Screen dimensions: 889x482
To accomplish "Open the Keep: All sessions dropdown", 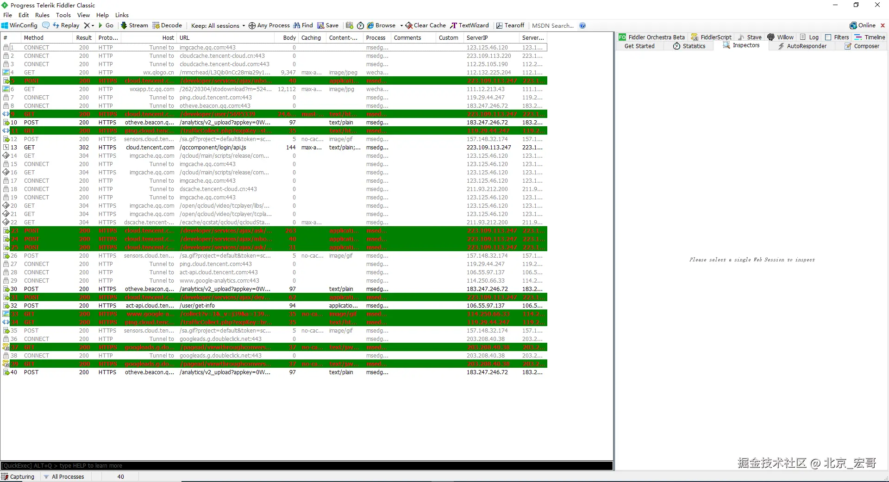I will pos(218,25).
